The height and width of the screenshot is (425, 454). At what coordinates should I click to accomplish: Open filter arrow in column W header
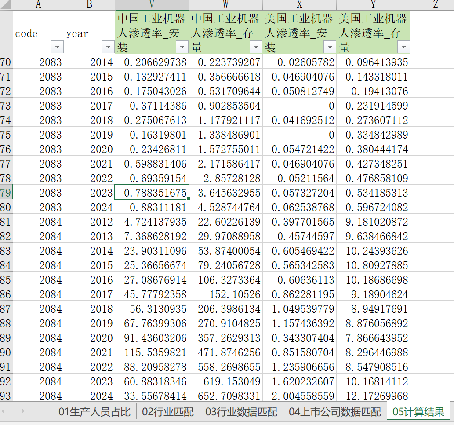click(256, 47)
